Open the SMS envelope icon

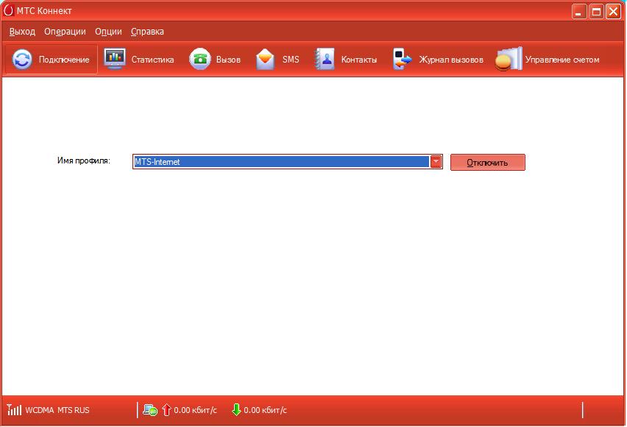tap(265, 59)
